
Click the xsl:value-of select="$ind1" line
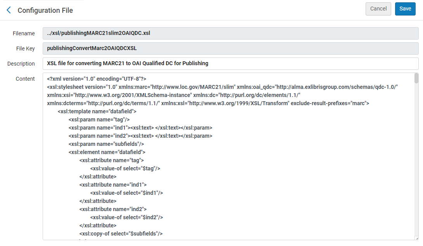pyautogui.click(x=126, y=193)
